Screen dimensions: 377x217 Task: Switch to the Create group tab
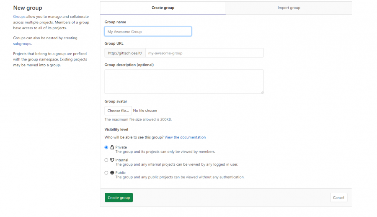[x=163, y=8]
